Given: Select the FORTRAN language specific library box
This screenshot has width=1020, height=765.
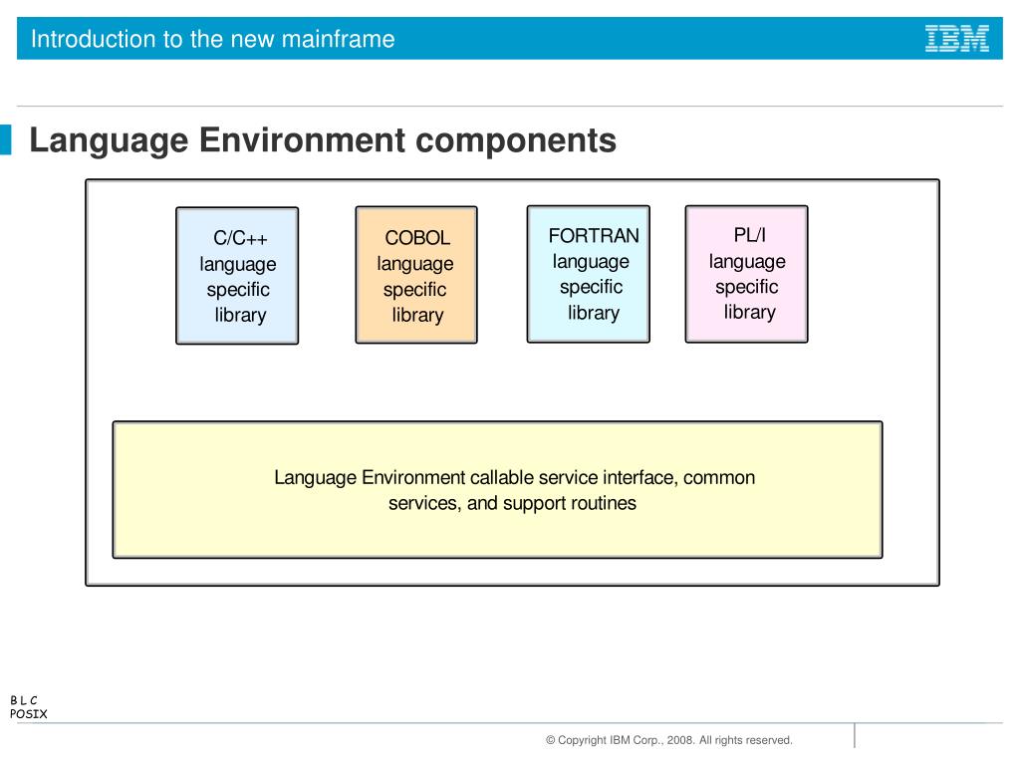Looking at the screenshot, I should (588, 274).
